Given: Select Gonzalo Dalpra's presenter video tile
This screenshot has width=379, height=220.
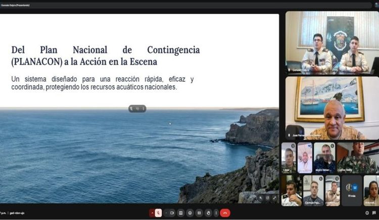Looking at the screenshot, I should coord(332,42).
